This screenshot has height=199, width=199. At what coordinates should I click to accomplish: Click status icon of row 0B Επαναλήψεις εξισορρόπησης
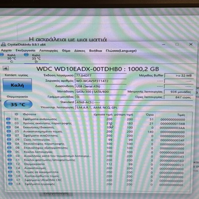point(9,148)
